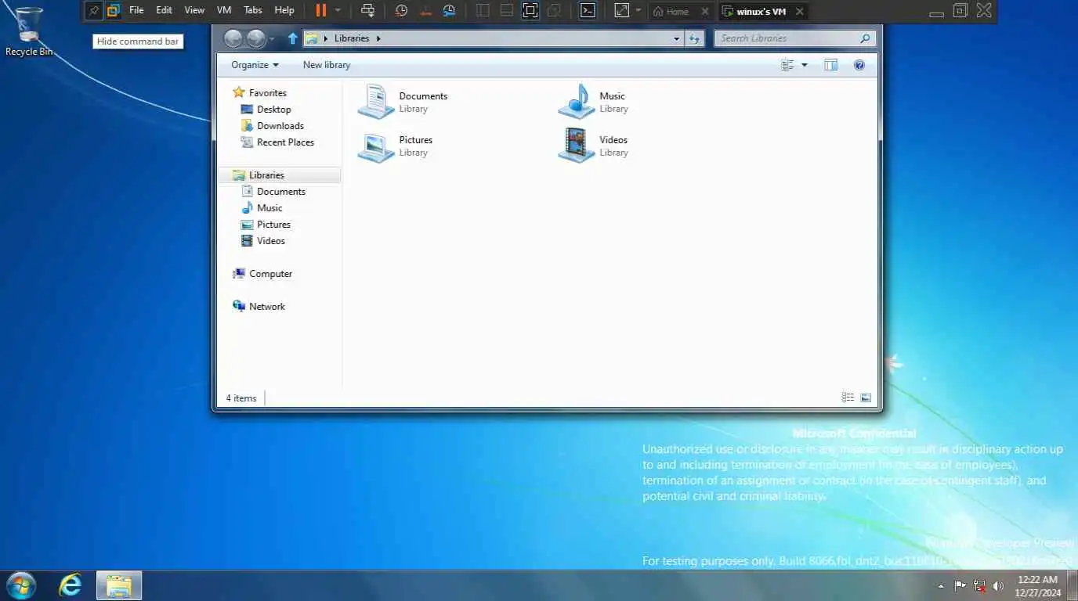The image size is (1078, 601).
Task: Pause the virtual machine with orange button
Action: pyautogui.click(x=320, y=11)
